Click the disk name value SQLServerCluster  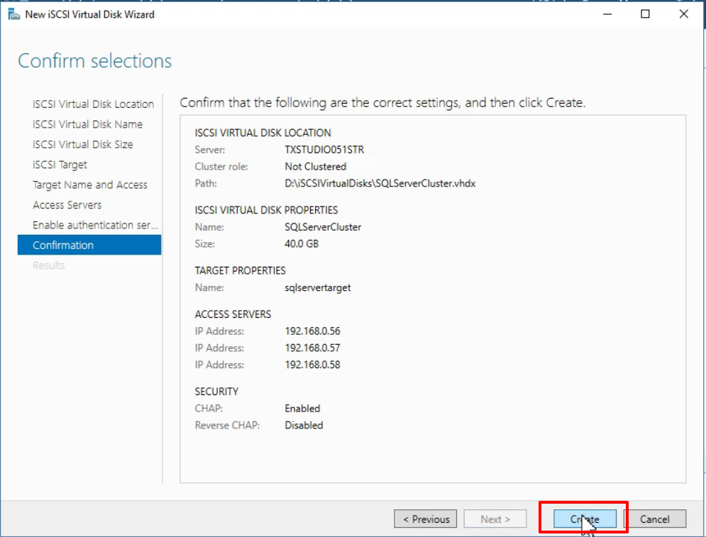pos(322,227)
